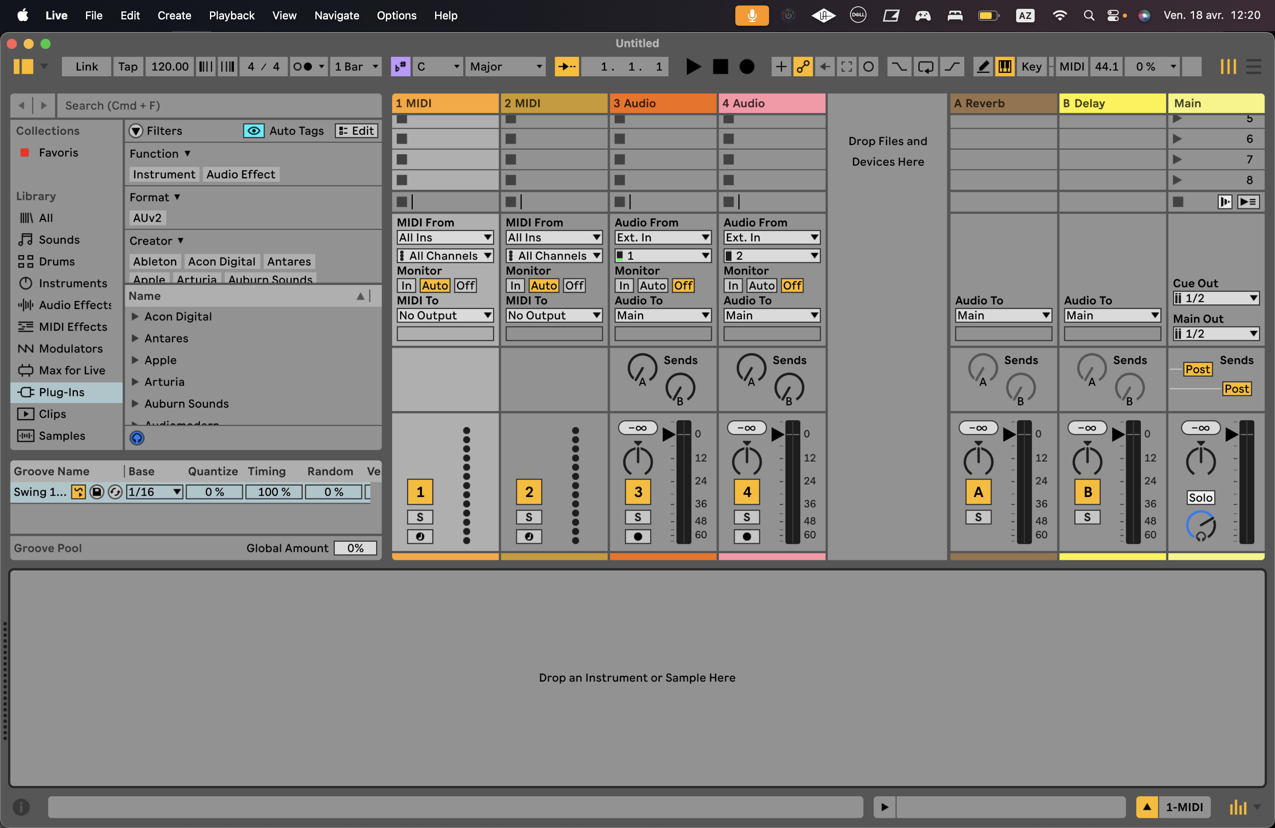Click the Arrangement Record button
1275x828 pixels.
pos(747,67)
